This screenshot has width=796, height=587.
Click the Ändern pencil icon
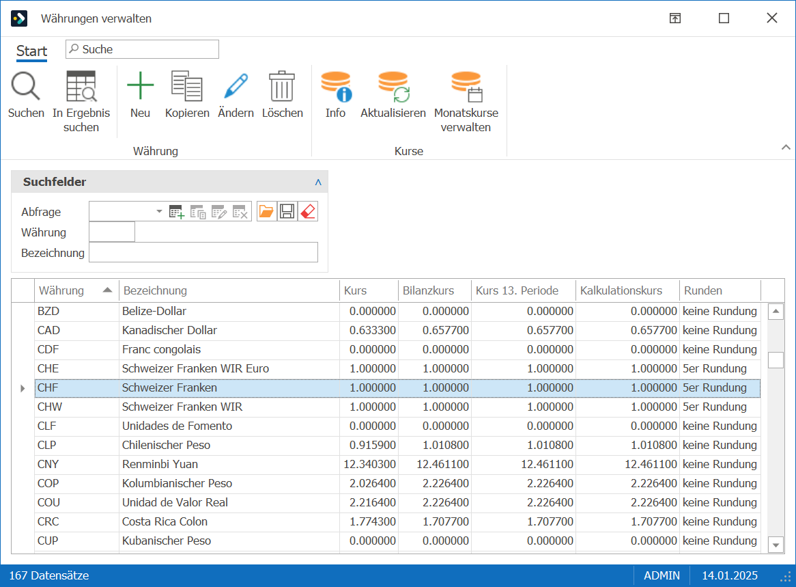(x=236, y=85)
